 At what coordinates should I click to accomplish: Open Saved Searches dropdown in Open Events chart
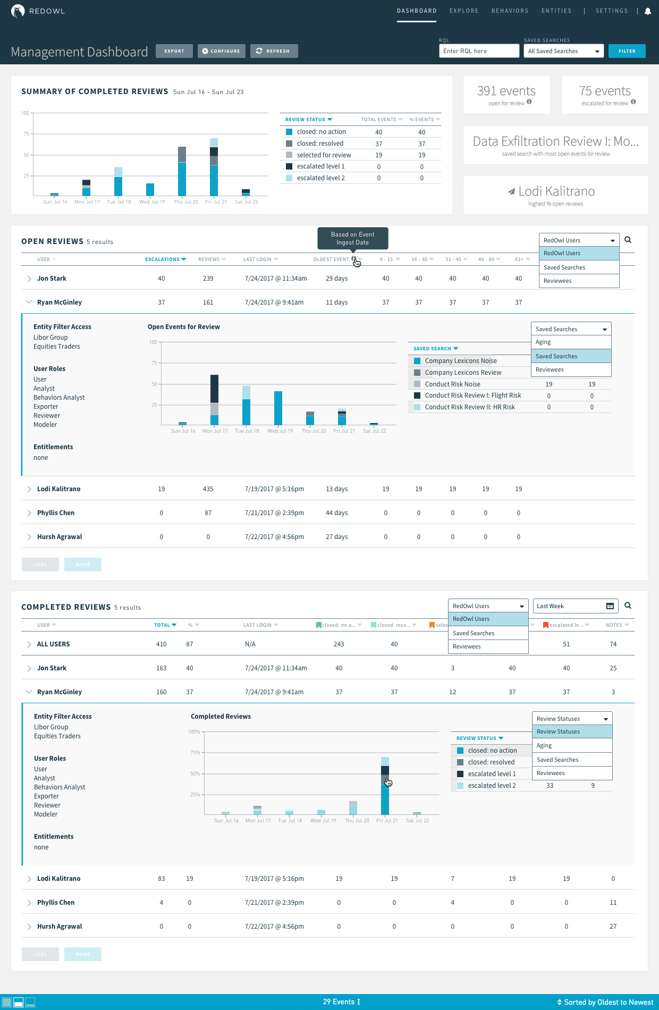571,329
